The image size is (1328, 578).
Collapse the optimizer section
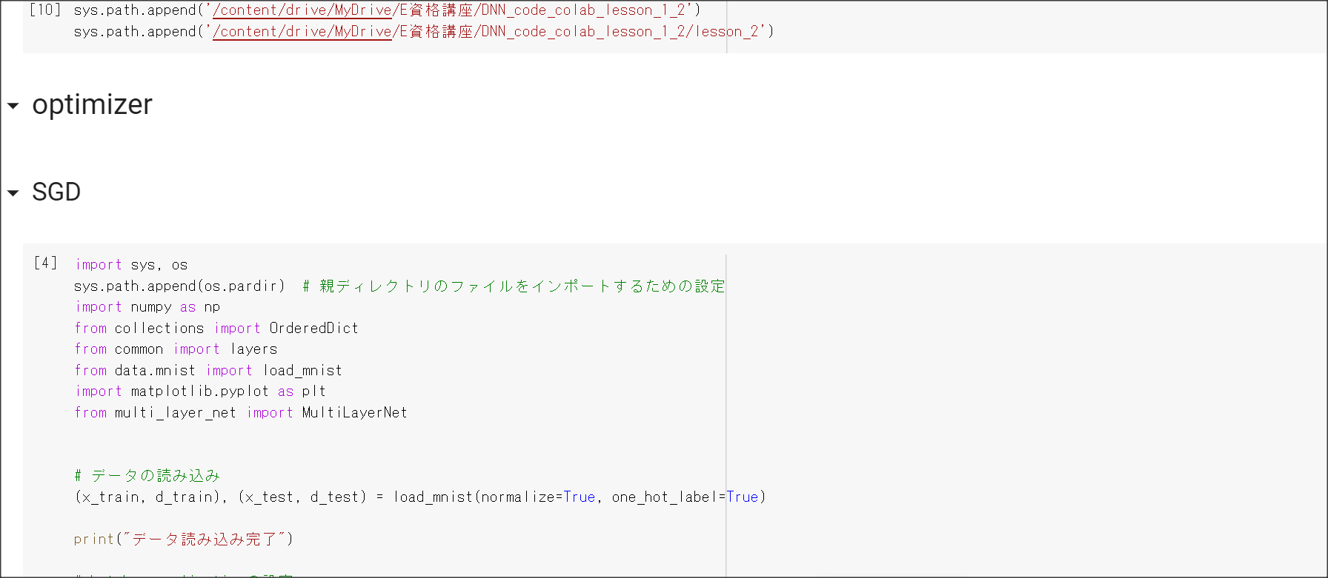pyautogui.click(x=13, y=106)
